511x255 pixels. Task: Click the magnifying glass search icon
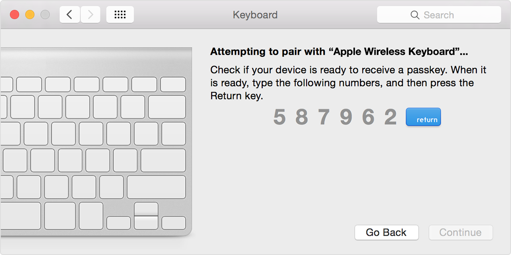coord(415,15)
